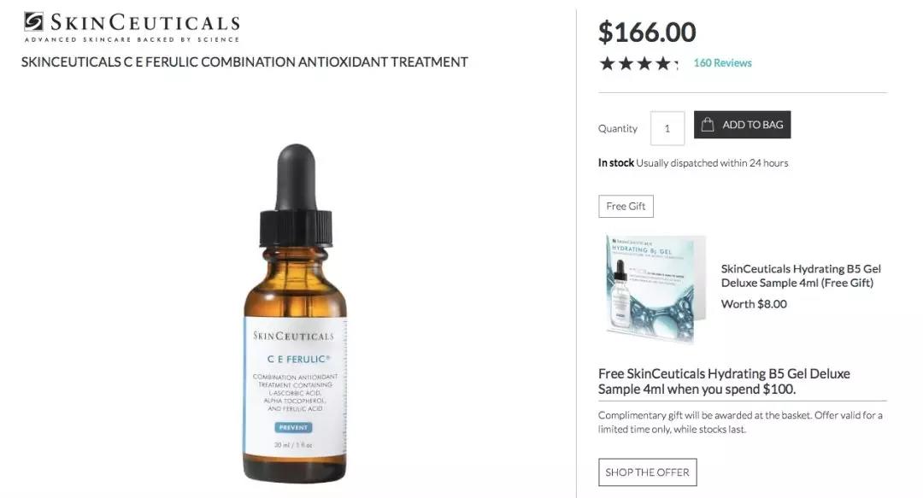Click the partial fifth rating star
Image resolution: width=923 pixels, height=498 pixels.
(x=676, y=63)
